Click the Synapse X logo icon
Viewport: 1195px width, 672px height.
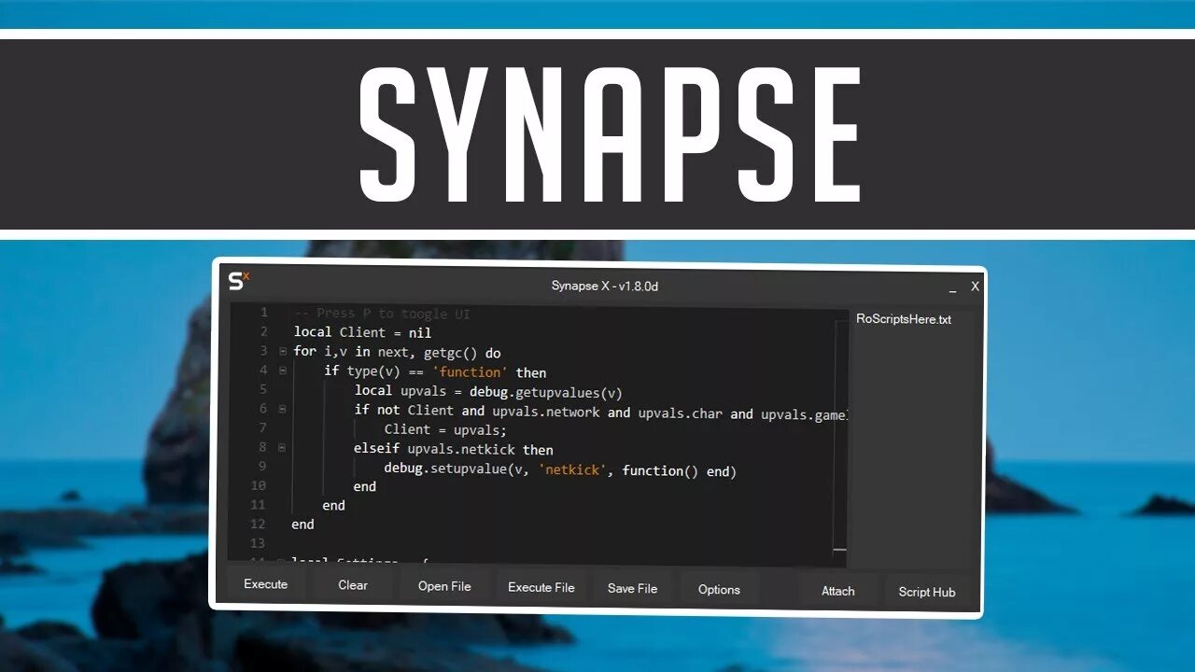click(239, 280)
